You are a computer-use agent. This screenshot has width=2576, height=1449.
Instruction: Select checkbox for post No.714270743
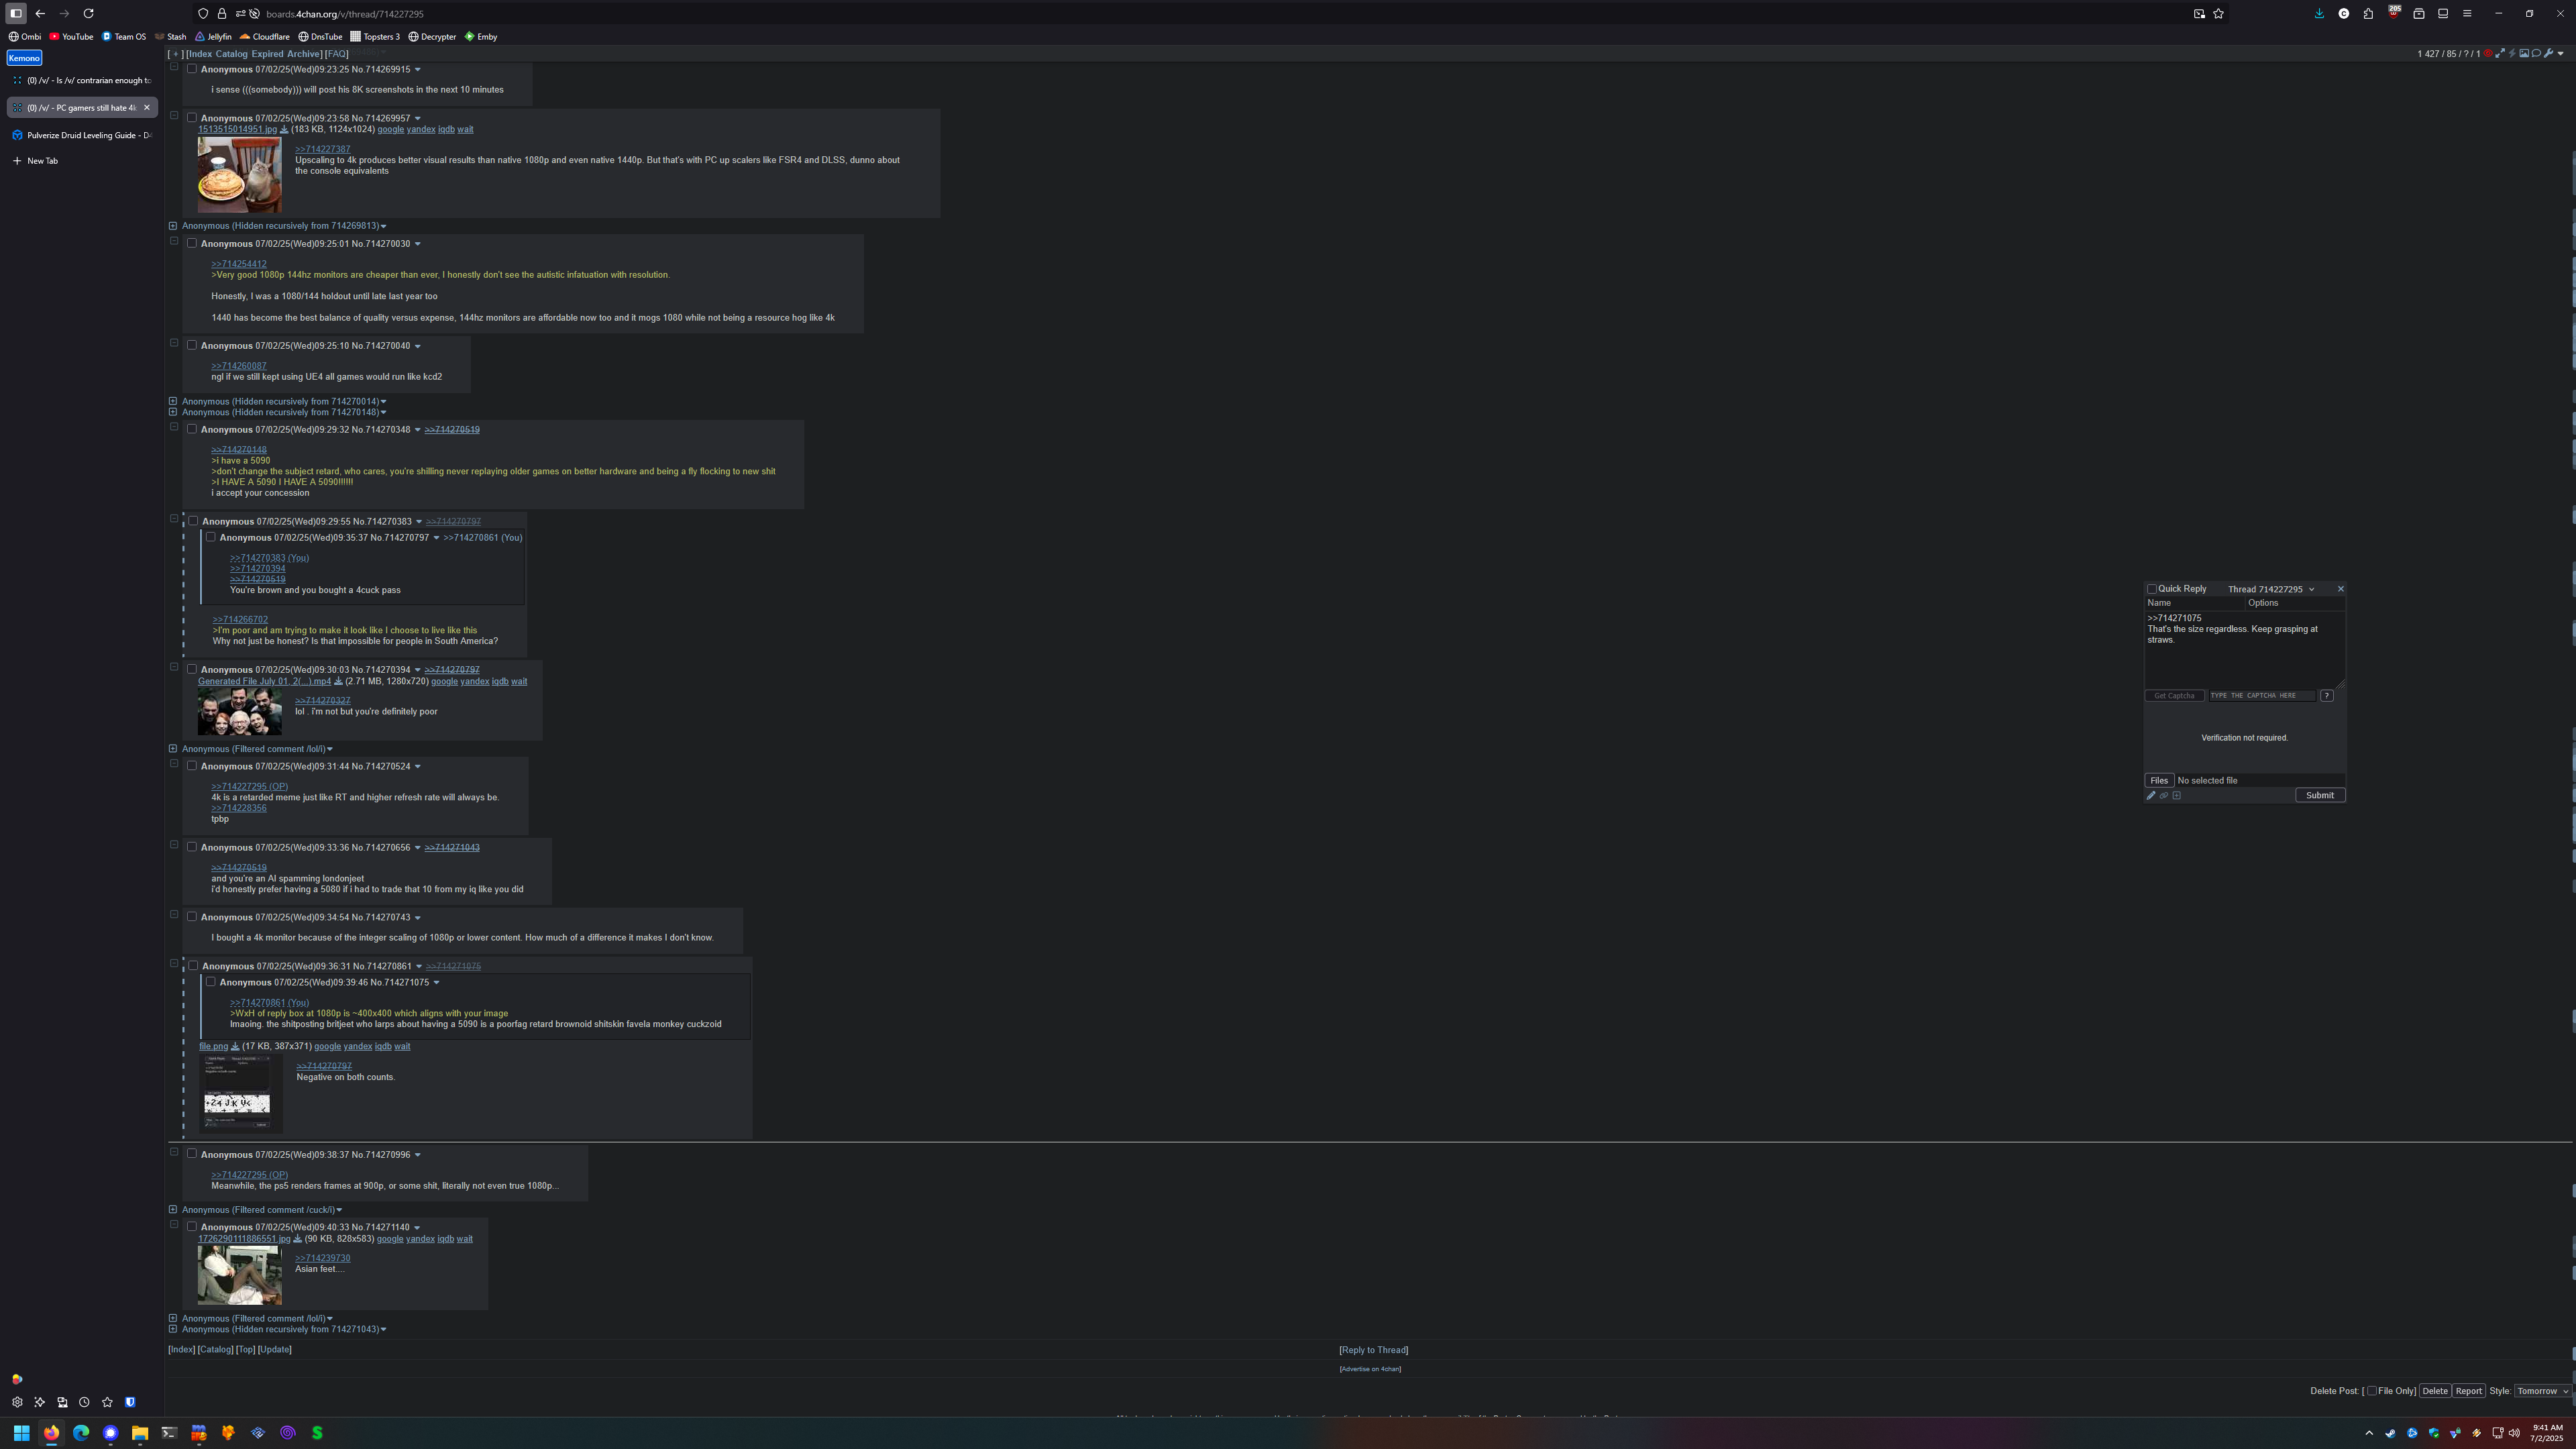[192, 917]
